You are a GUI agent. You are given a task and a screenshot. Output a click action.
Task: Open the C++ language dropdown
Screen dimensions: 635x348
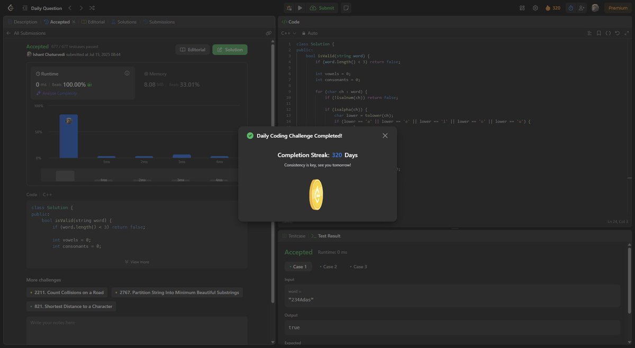(288, 33)
